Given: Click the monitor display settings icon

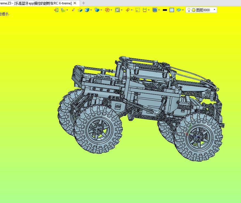Looking at the screenshot, I should click(x=155, y=10).
